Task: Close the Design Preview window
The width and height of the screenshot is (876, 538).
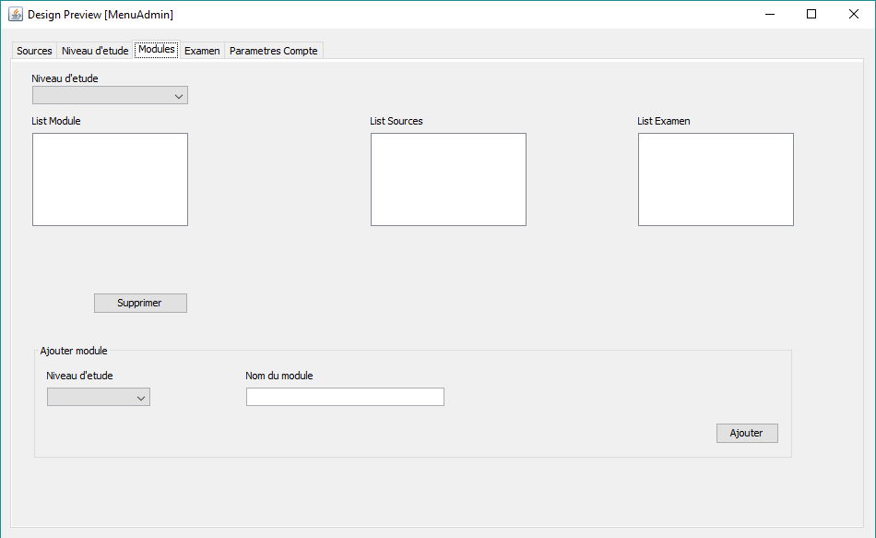Action: pyautogui.click(x=854, y=14)
